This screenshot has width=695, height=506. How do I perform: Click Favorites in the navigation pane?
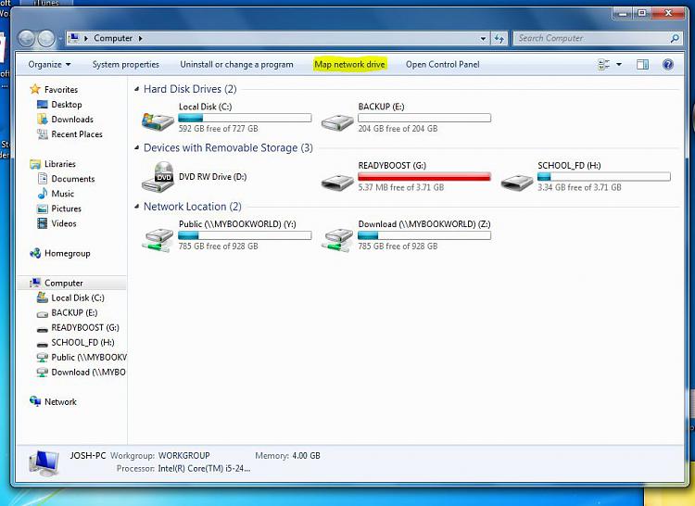61,90
